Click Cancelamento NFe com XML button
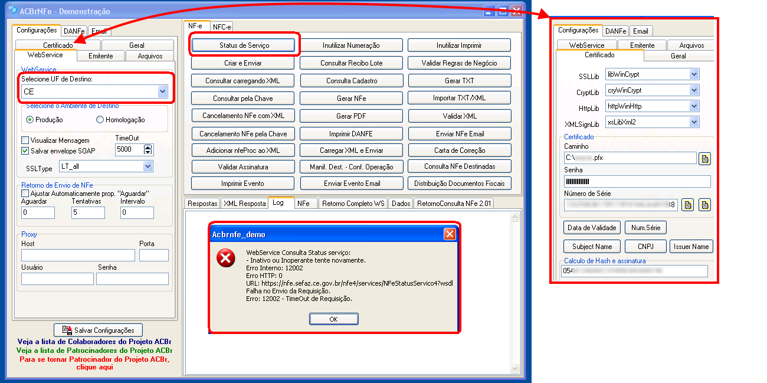The image size is (767, 383). coord(243,116)
